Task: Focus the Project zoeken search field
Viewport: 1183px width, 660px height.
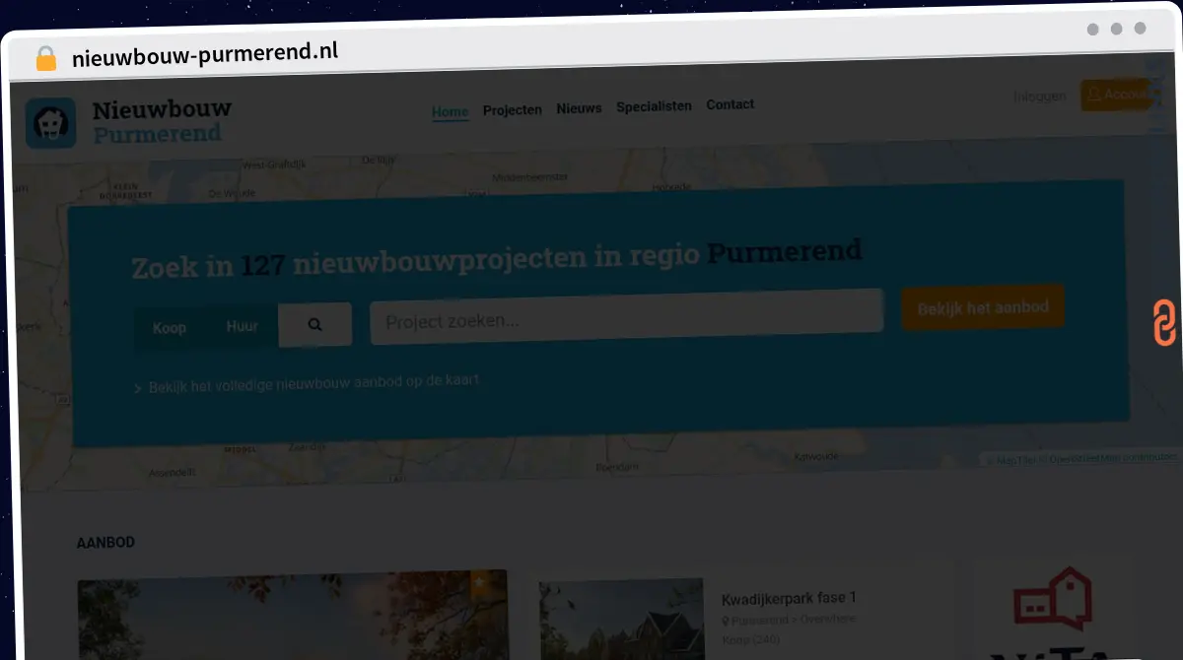Action: point(626,316)
